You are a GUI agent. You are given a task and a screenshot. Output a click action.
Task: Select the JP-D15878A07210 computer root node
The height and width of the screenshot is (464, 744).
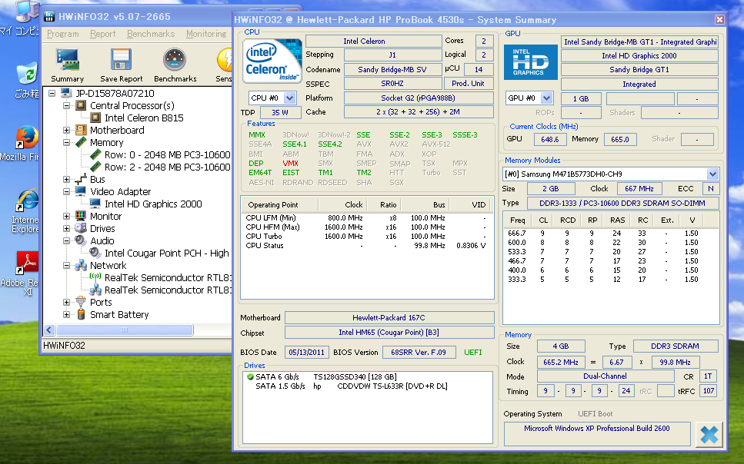point(115,93)
